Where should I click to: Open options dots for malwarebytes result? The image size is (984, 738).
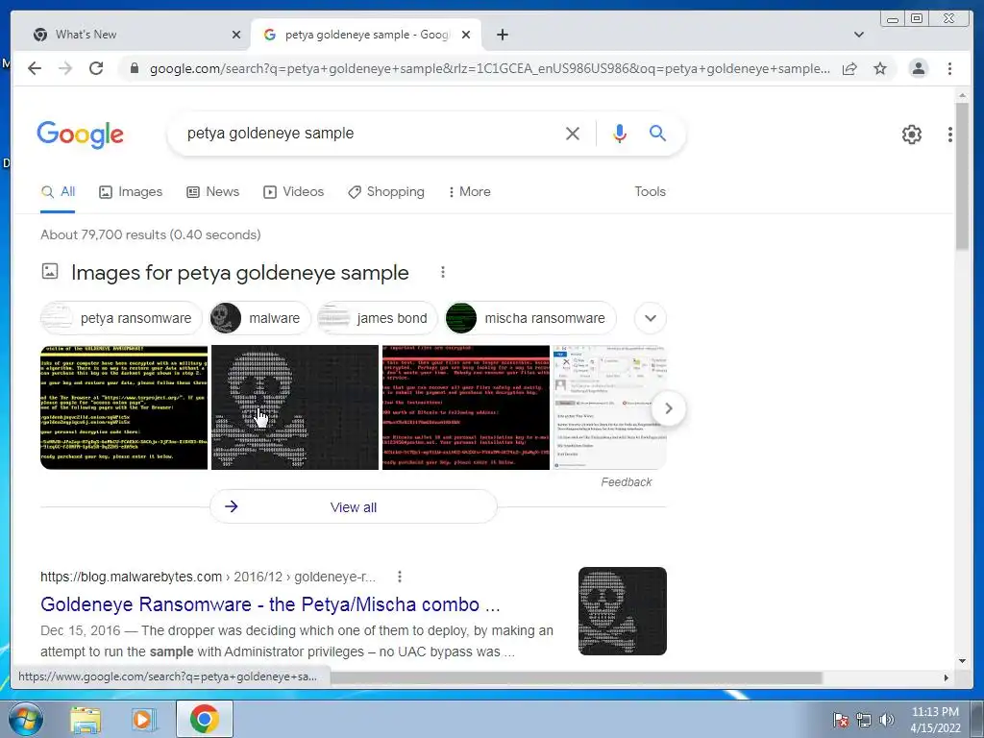point(399,577)
